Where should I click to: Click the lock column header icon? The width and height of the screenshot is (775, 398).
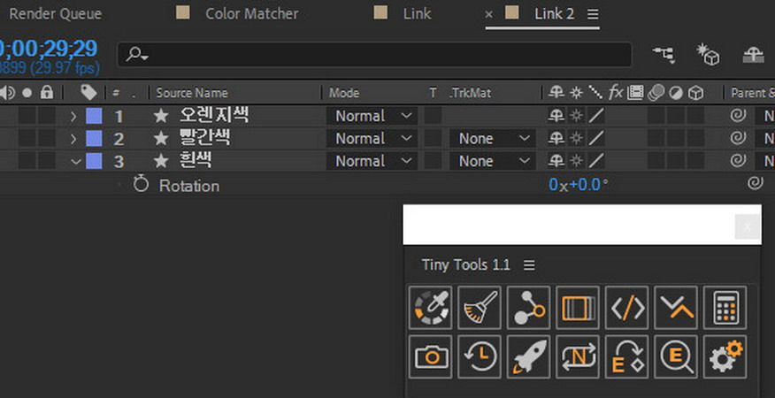point(47,92)
